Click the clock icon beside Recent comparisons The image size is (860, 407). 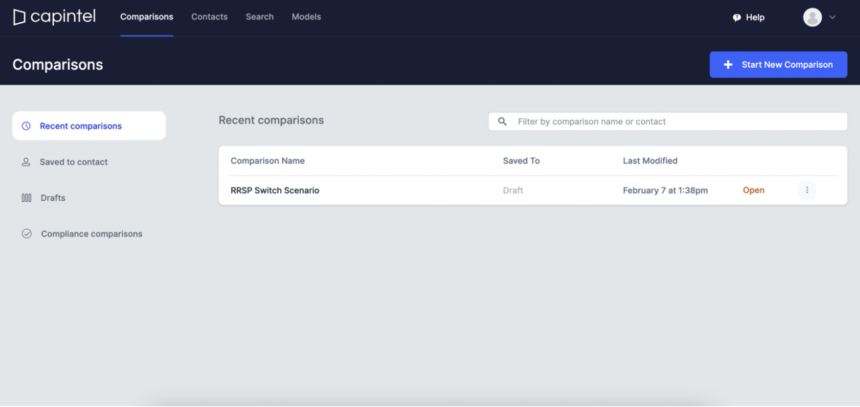point(26,126)
